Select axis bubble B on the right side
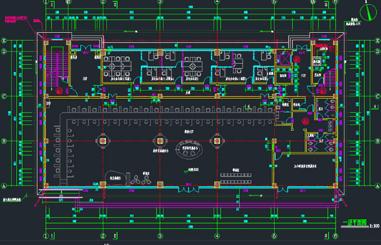381x245 pixels. click(x=377, y=141)
